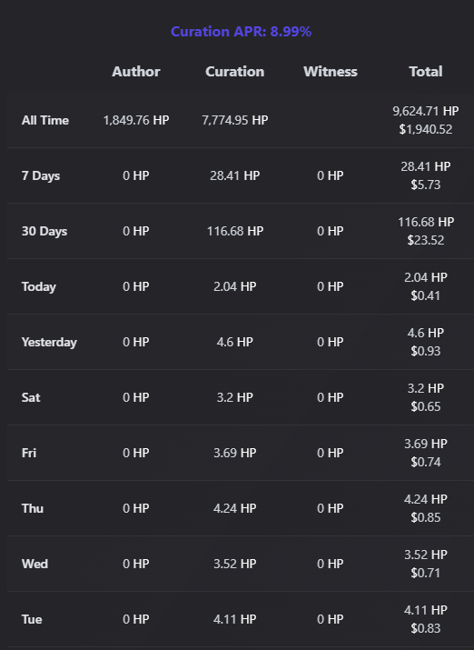
Task: Click the Curation APR 8.99% heading
Action: pos(241,32)
